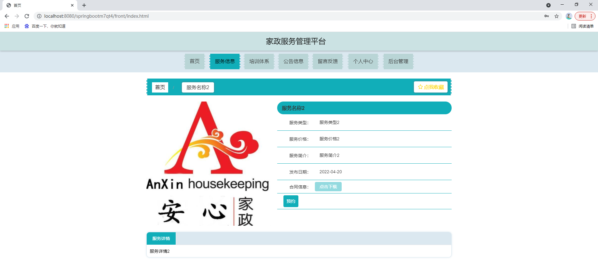Click 点击下载 contract download button
The image size is (598, 263).
coord(328,187)
